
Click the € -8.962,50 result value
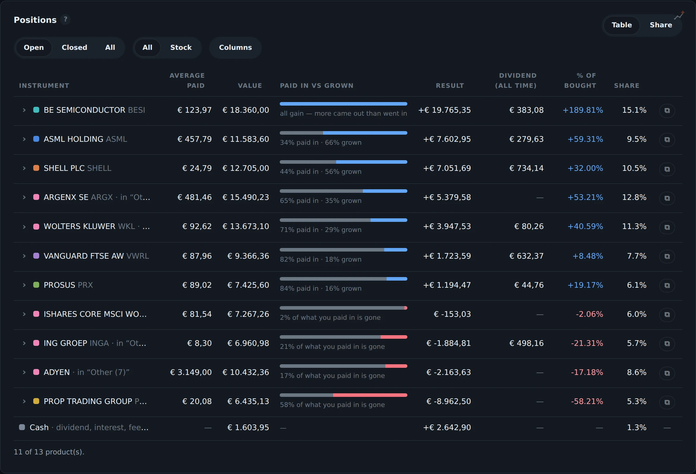[449, 401]
